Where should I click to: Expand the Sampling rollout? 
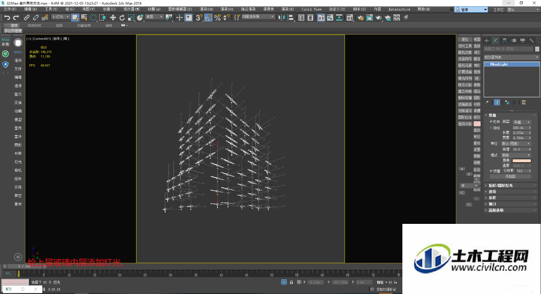coord(511,198)
